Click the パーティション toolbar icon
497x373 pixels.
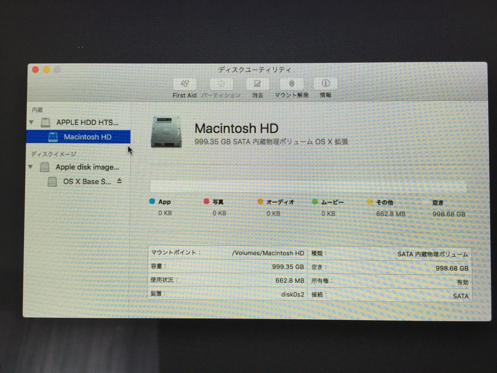pyautogui.click(x=221, y=84)
